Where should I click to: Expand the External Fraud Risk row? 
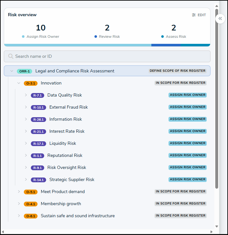[26, 107]
